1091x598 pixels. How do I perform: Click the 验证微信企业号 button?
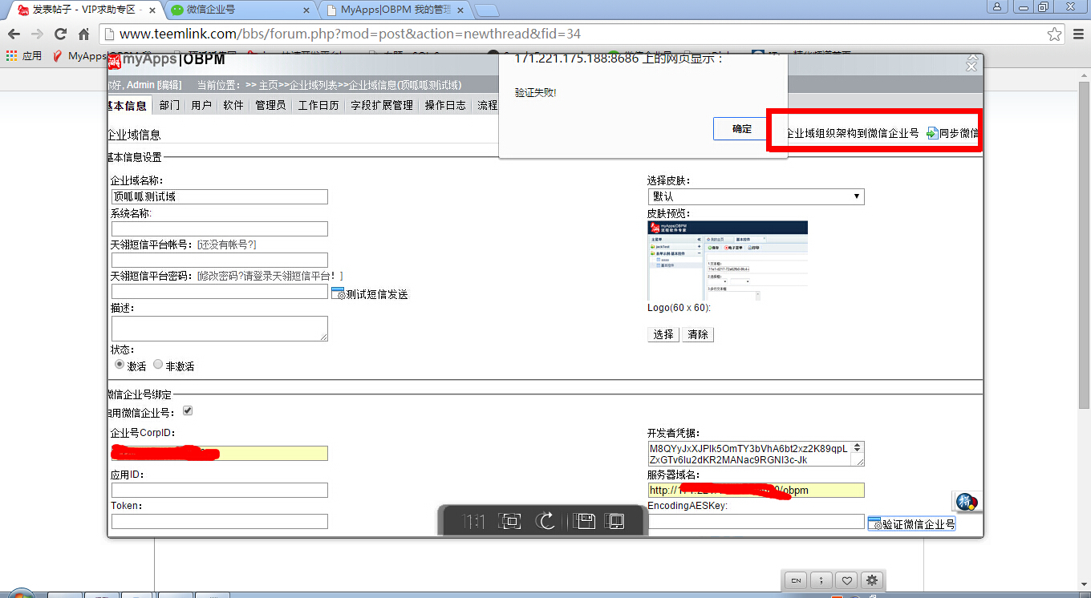[x=912, y=523]
